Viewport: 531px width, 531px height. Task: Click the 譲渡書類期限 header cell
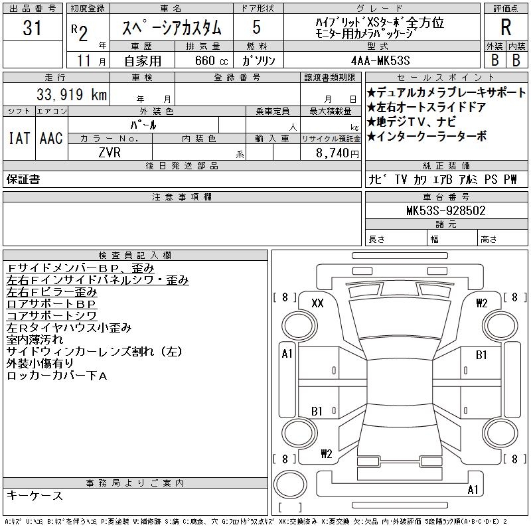[331, 78]
